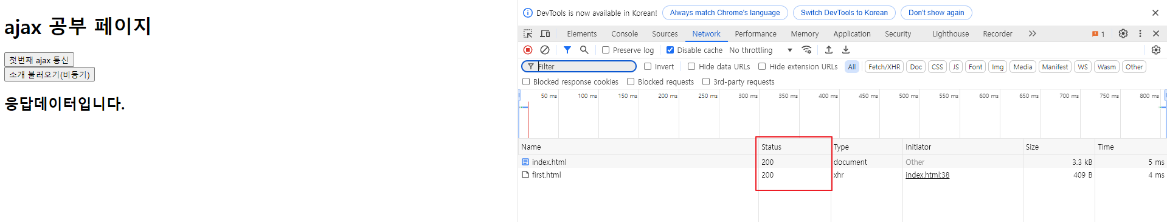This screenshot has height=222, width=1167.
Task: Click the info icon in language banner
Action: point(528,13)
